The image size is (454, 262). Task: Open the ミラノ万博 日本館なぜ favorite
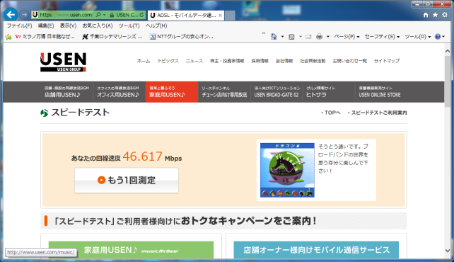point(45,37)
